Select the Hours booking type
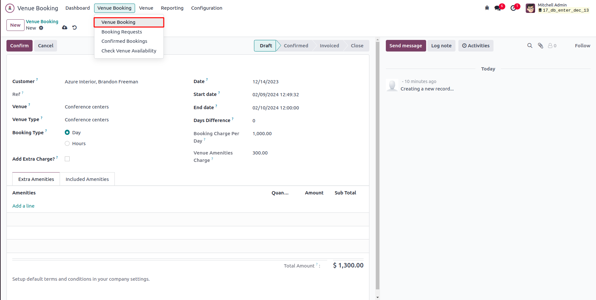 point(67,144)
